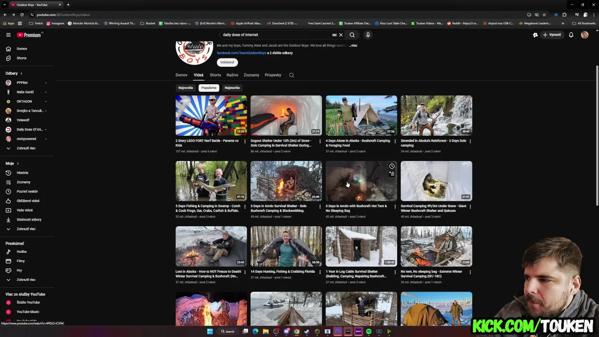Expand channel description with ...viac
599x337 pixels.
pos(353,45)
